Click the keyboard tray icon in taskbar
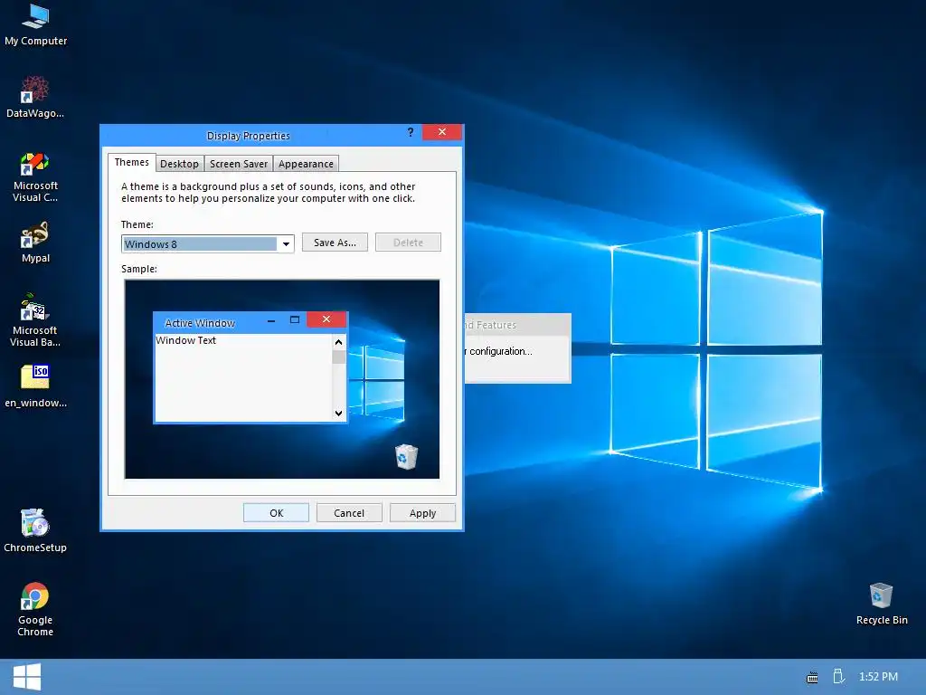Image resolution: width=926 pixels, height=695 pixels. (x=813, y=677)
